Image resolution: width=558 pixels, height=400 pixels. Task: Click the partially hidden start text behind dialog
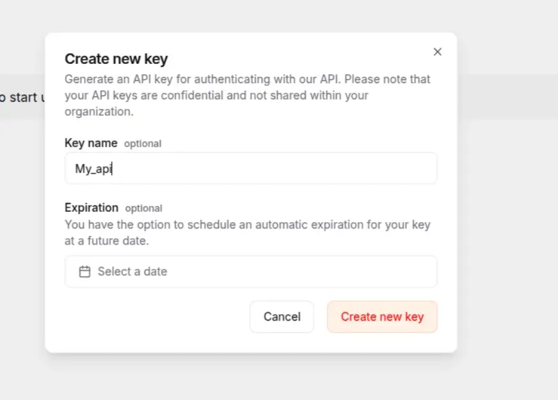point(22,97)
